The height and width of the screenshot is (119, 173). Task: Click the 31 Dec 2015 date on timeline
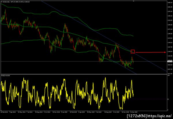(x=134, y=112)
